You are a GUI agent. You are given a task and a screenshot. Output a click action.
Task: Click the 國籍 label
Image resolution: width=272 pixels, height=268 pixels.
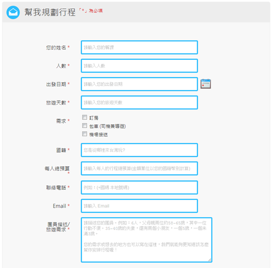pyautogui.click(x=61, y=150)
